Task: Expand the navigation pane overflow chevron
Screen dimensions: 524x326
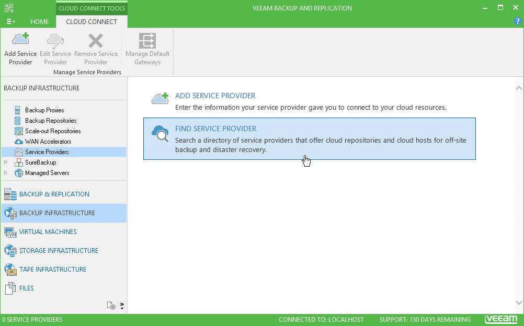Action: [x=122, y=306]
